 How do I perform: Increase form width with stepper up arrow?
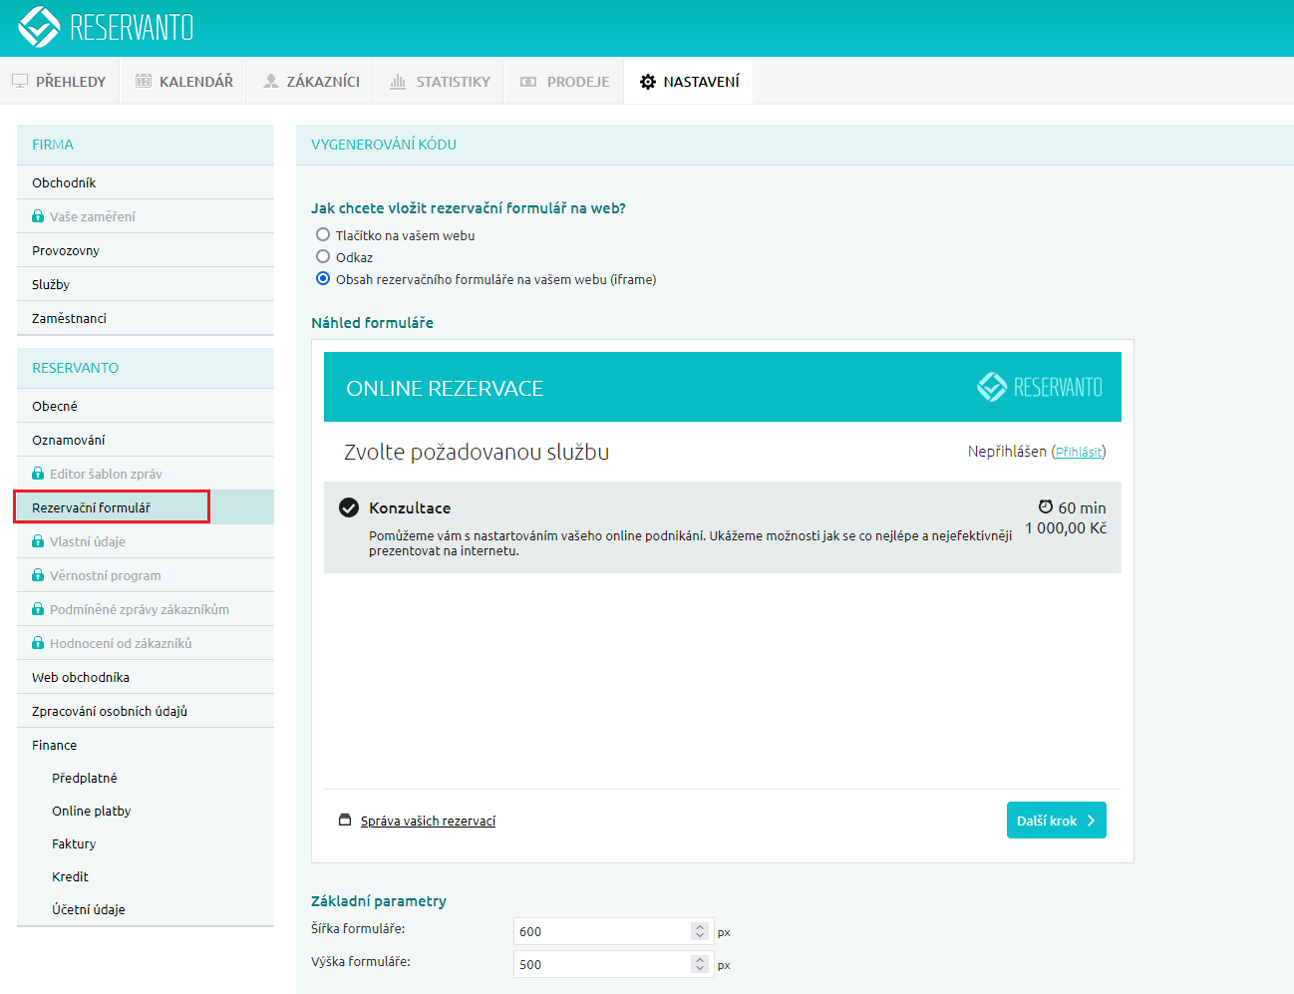(700, 926)
